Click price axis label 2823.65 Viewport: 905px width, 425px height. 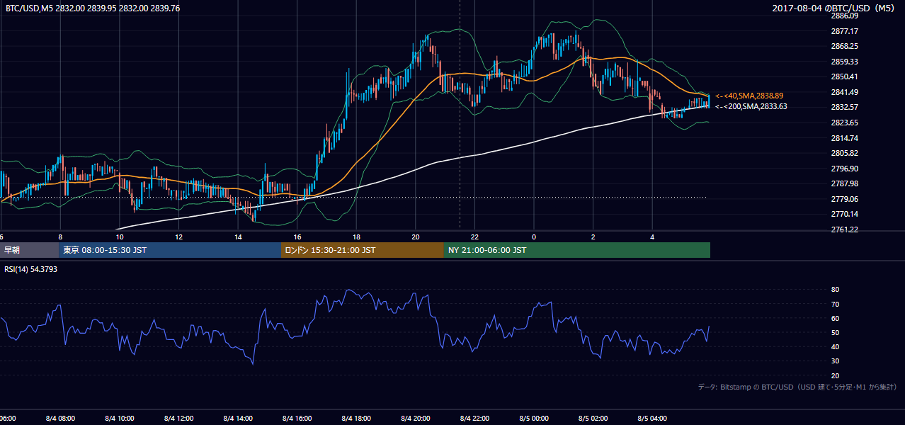coord(844,123)
